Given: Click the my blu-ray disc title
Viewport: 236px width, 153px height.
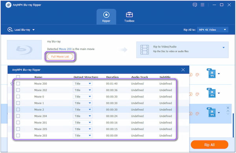Looking at the screenshot, I should (54, 41).
